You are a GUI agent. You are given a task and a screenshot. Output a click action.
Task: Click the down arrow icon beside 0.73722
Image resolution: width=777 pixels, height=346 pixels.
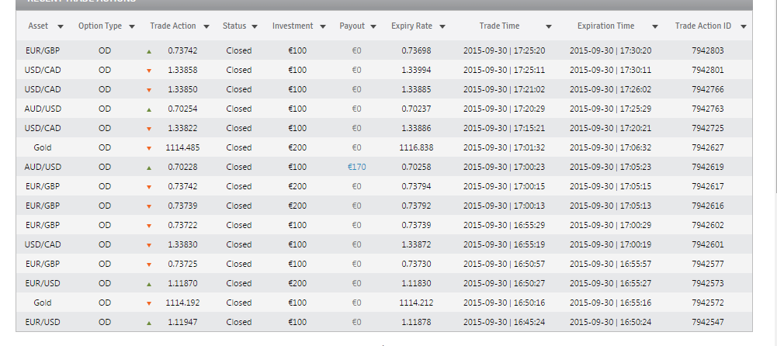pyautogui.click(x=148, y=226)
